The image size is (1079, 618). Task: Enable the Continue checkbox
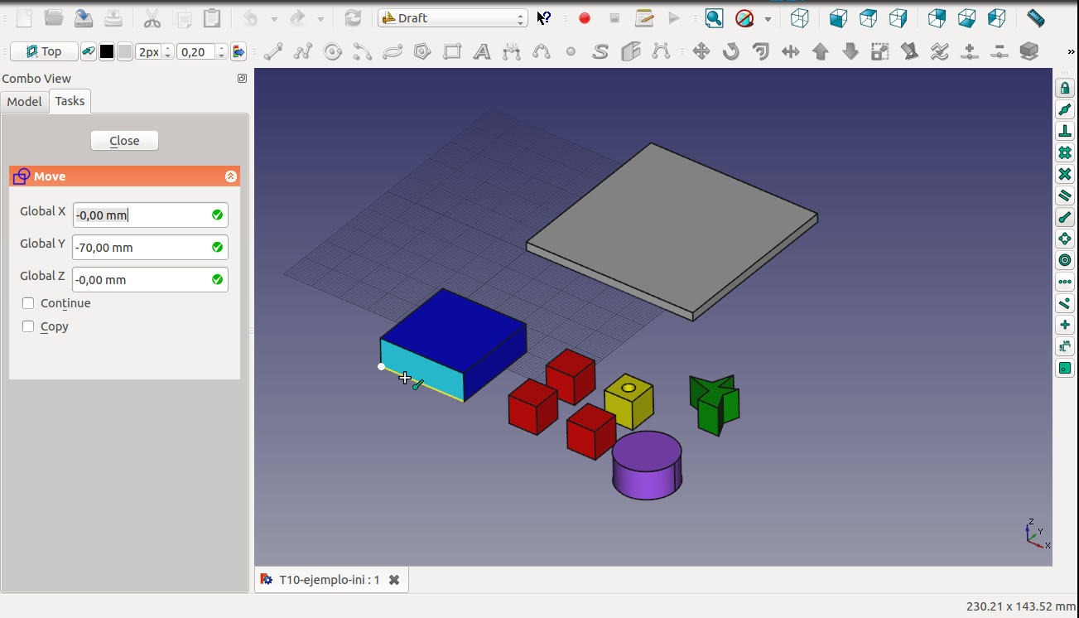click(28, 303)
